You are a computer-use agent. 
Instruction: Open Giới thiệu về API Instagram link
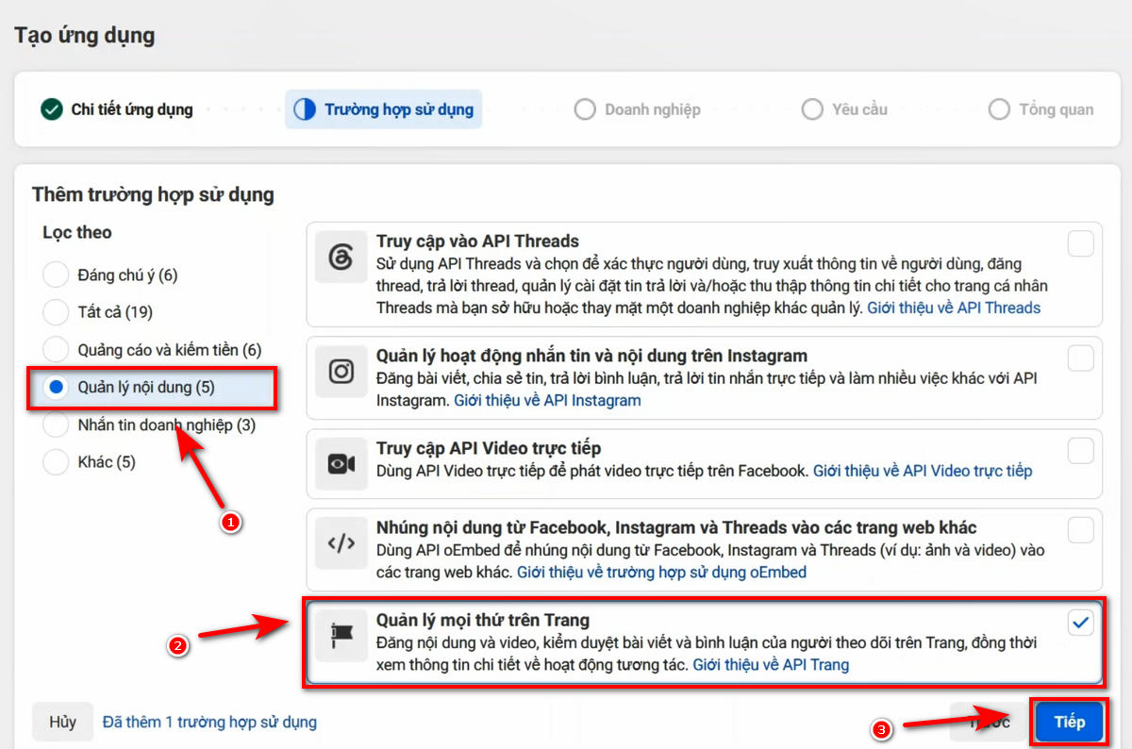[x=547, y=400]
